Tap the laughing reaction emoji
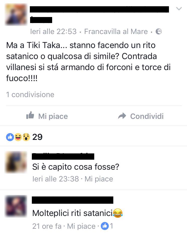Viewport: 187px width, 237px height. [x=18, y=137]
